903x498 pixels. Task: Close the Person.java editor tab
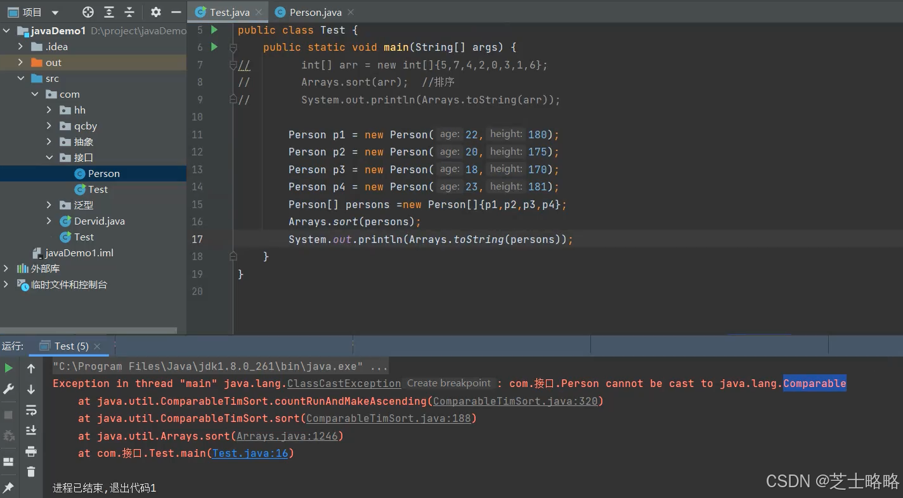coord(351,12)
